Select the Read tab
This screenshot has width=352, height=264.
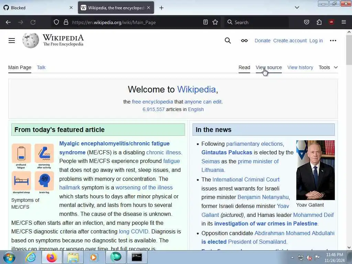(x=244, y=67)
